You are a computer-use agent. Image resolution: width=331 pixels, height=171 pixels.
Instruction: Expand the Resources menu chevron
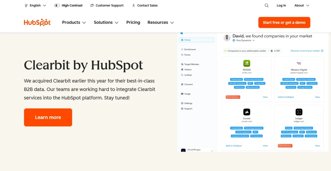point(172,23)
